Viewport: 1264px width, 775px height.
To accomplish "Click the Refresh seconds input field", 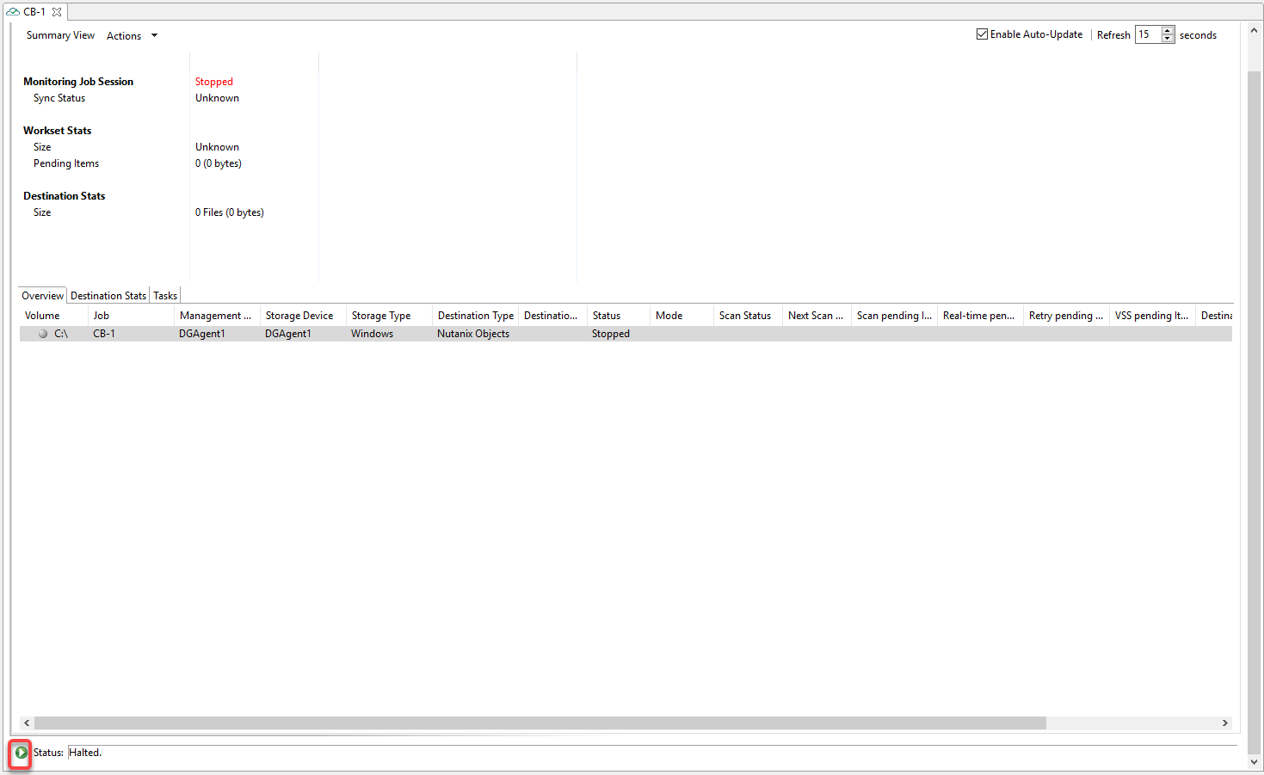I will (x=1148, y=34).
